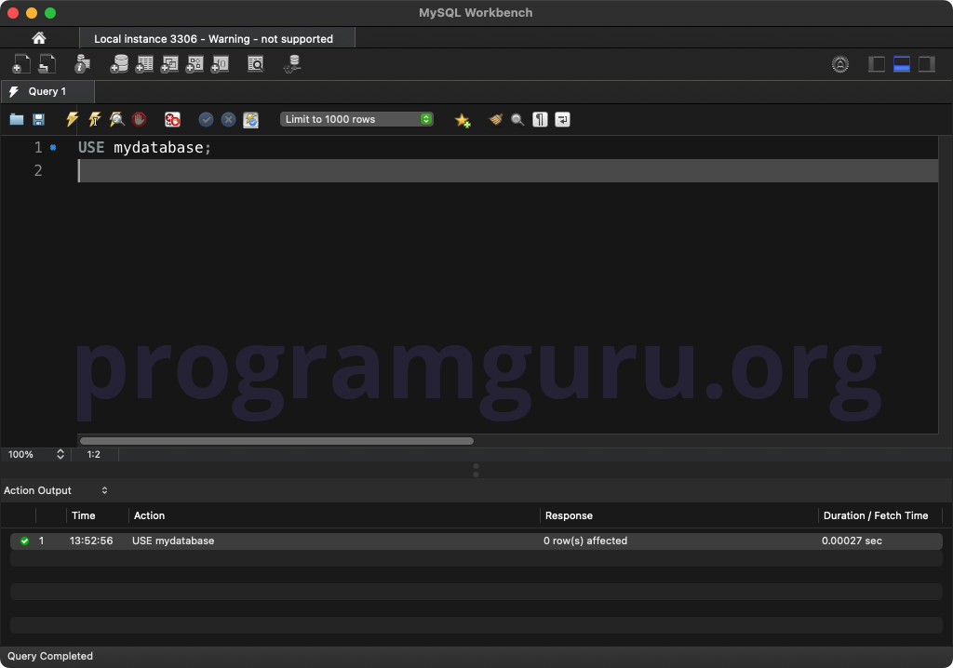Execute the script with lightning bolt

72,119
